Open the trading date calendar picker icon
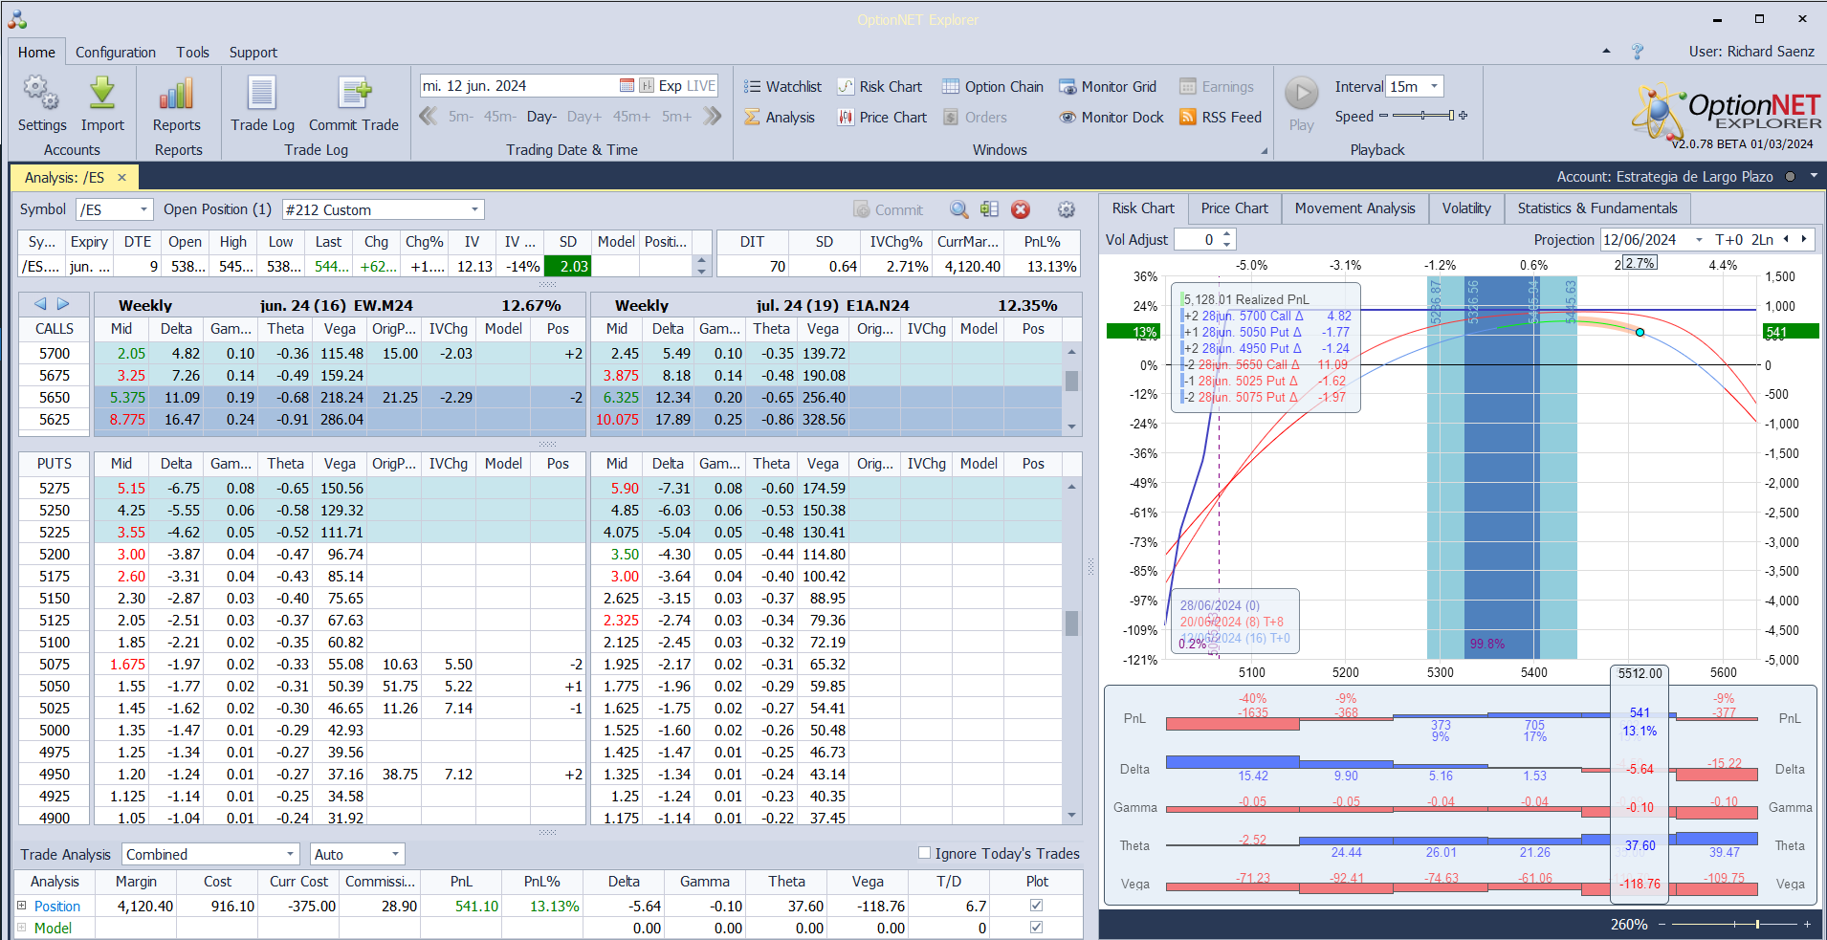Screen dimensions: 1827x940 627,85
